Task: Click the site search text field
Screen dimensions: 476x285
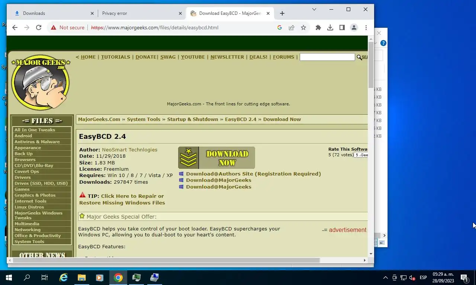Action: (327, 57)
